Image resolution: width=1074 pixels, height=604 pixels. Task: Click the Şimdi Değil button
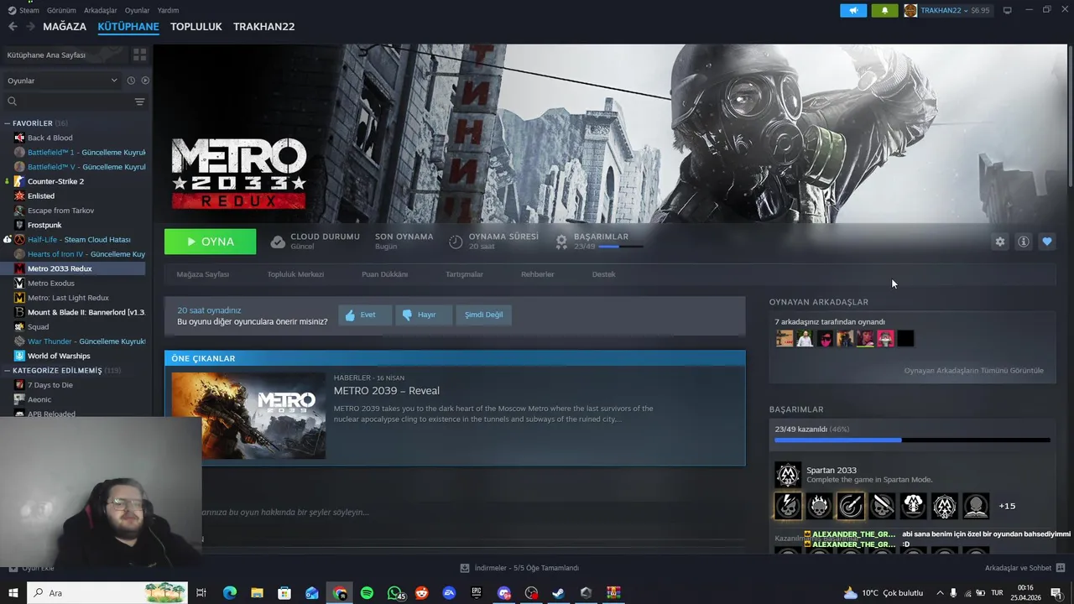coord(484,315)
